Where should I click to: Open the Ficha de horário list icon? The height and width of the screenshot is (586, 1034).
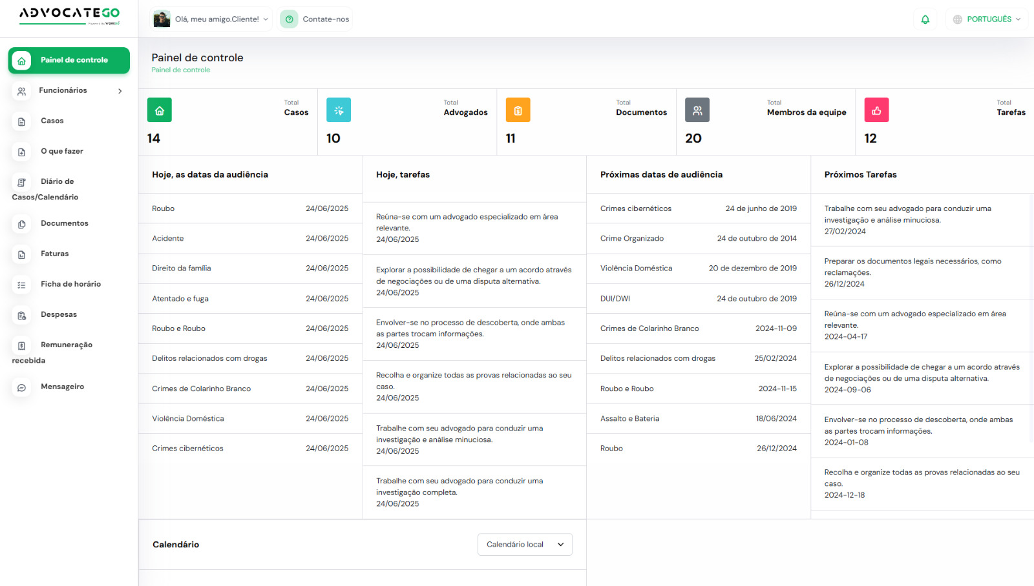21,285
